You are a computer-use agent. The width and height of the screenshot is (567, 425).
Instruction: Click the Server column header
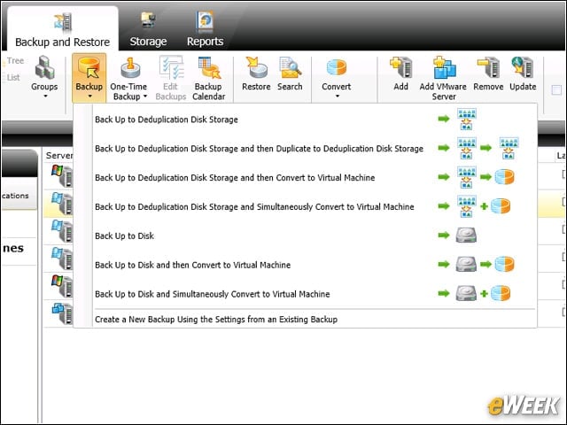click(58, 156)
